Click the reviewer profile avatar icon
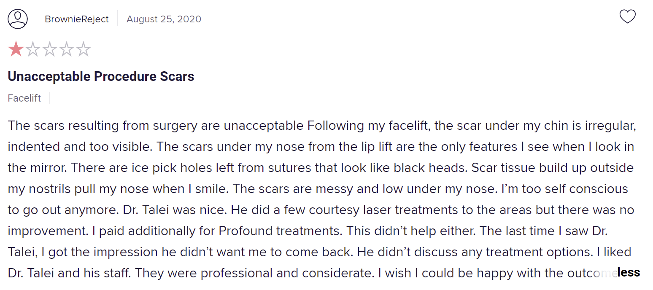This screenshot has width=653, height=290. pos(18,19)
